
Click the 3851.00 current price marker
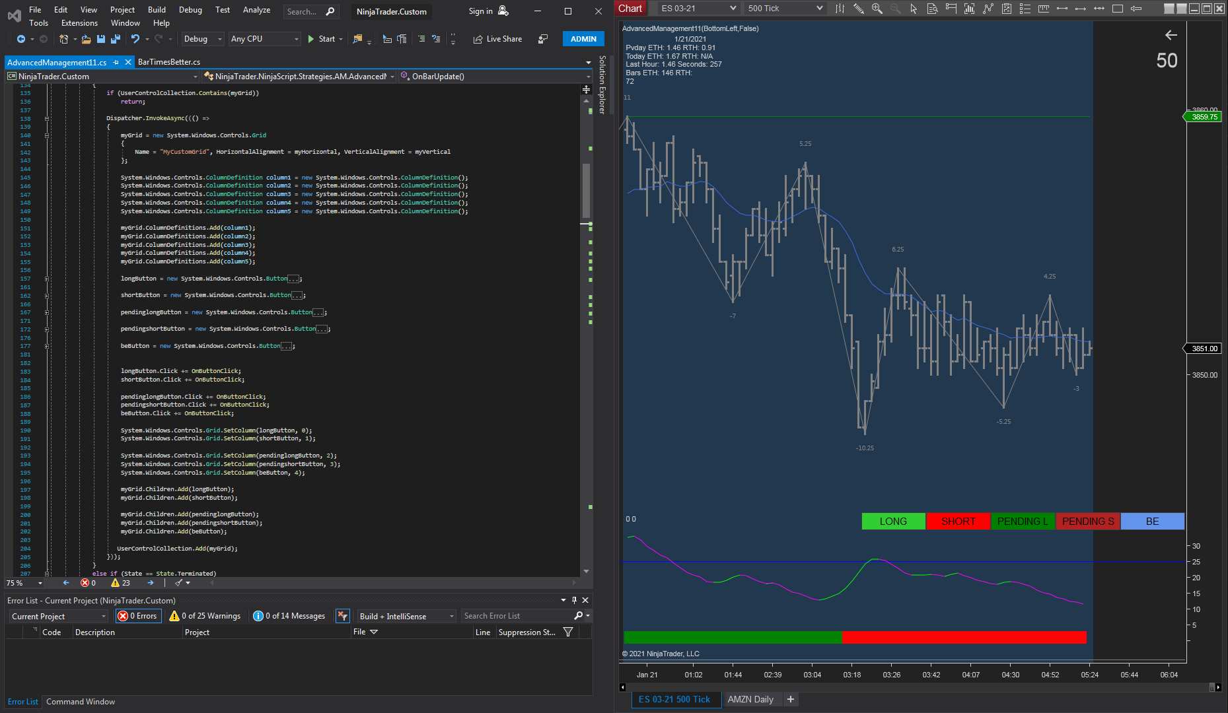[1203, 349]
